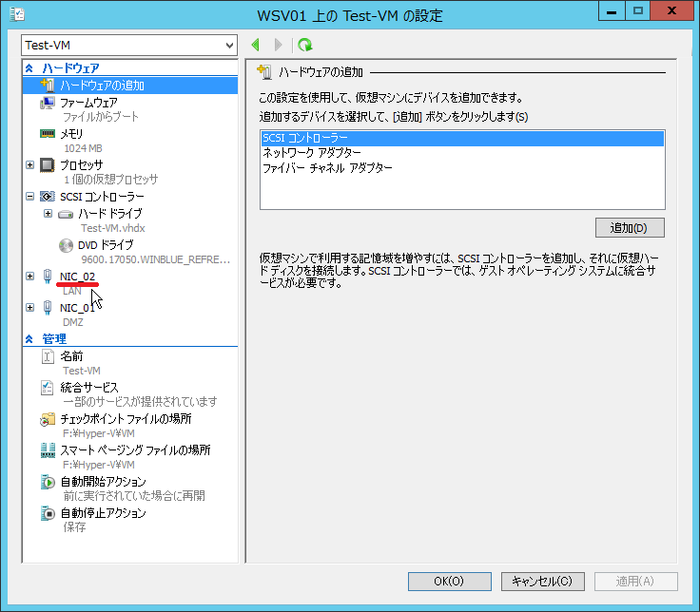Click the green refresh icon
The image size is (700, 612).
305,45
